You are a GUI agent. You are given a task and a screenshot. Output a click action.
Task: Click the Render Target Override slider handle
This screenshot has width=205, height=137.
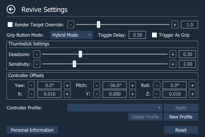(98, 25)
